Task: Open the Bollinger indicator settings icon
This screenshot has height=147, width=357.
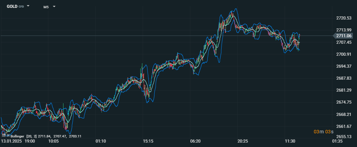Action: 3,136
